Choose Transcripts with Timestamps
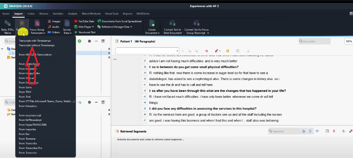The image size is (353, 158). tap(35, 41)
